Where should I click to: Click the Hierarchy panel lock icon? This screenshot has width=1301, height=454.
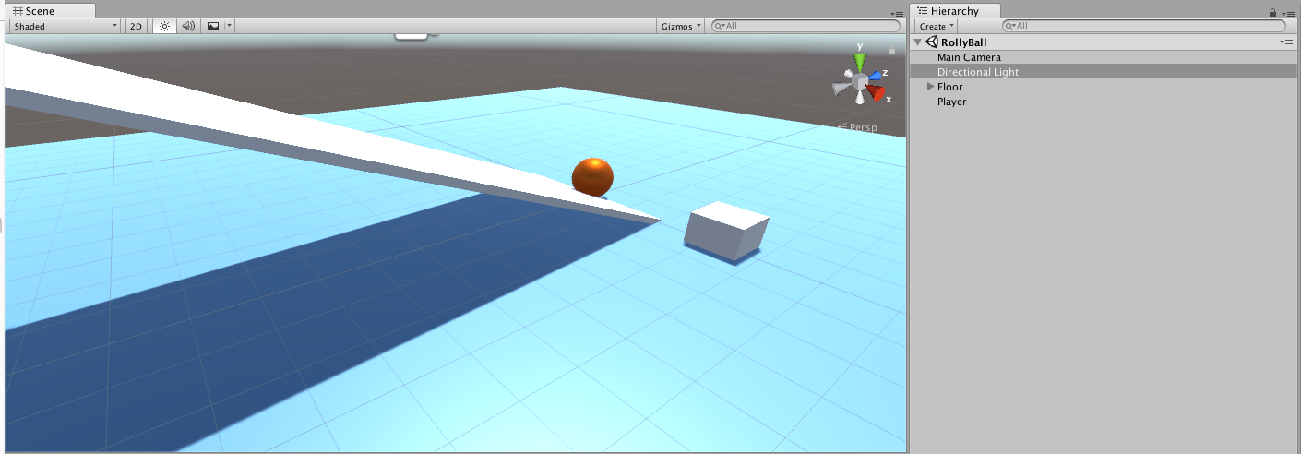pyautogui.click(x=1272, y=12)
